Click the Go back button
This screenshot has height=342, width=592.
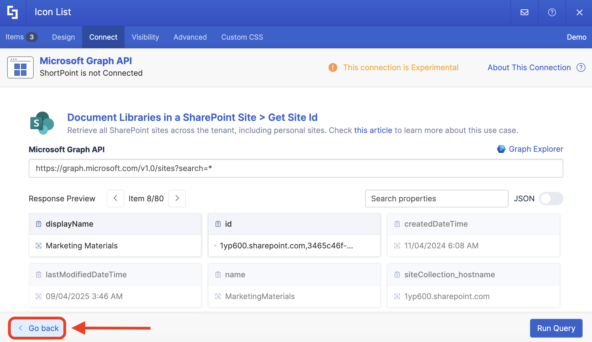pyautogui.click(x=37, y=328)
